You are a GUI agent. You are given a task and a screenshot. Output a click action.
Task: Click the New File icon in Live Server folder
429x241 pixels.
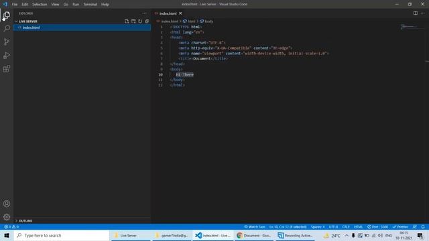pos(127,21)
